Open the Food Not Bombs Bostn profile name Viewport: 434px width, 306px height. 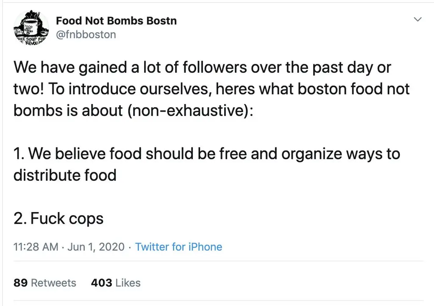(x=116, y=21)
